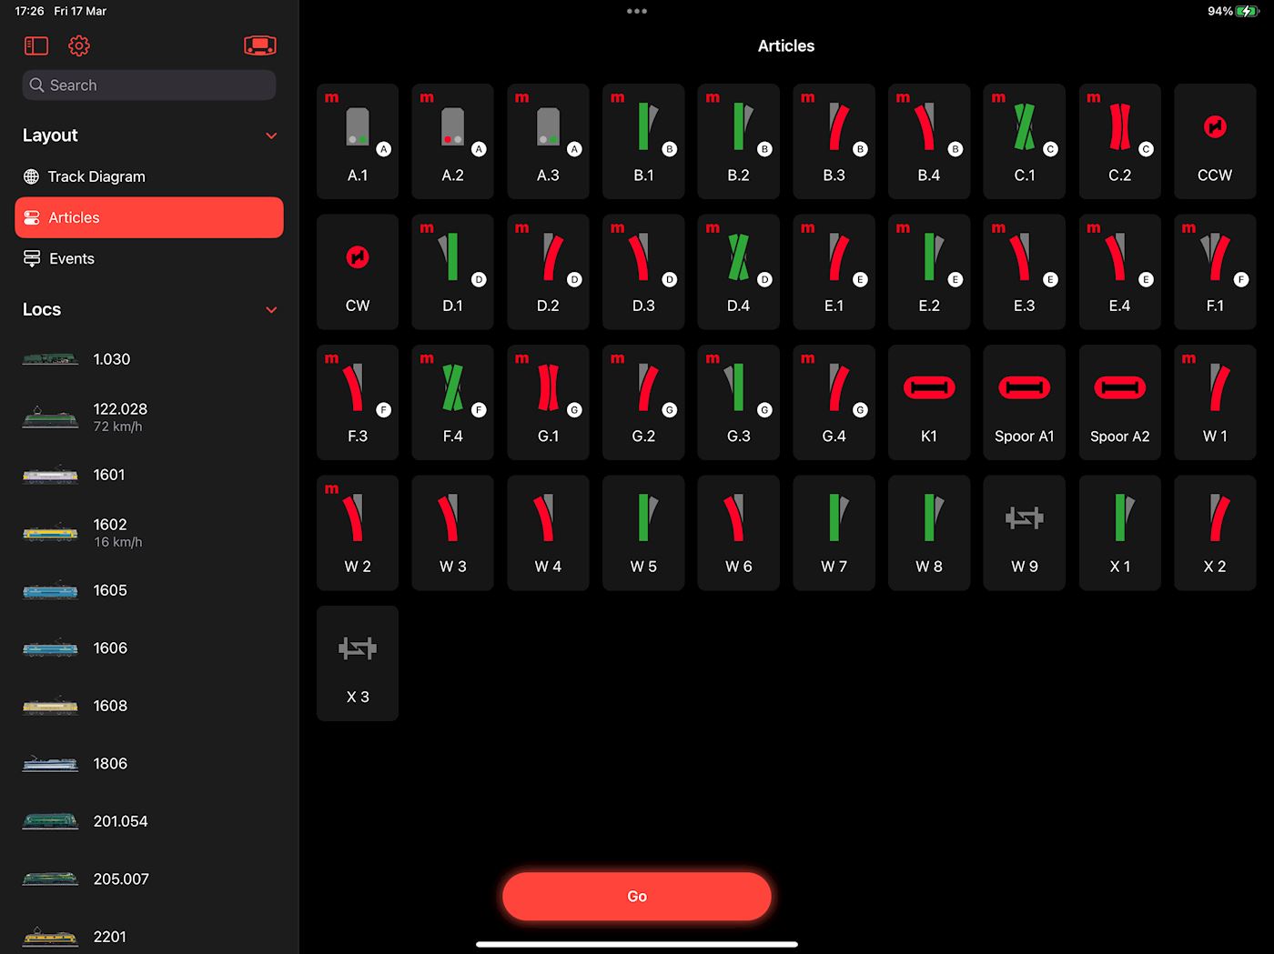Select locomotive 1806
Image resolution: width=1274 pixels, height=954 pixels.
(149, 763)
